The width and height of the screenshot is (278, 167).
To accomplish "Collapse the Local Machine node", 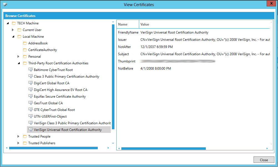I will (x=13, y=37).
